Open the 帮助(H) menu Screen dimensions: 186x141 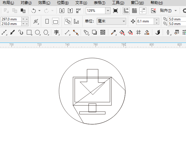157,3
